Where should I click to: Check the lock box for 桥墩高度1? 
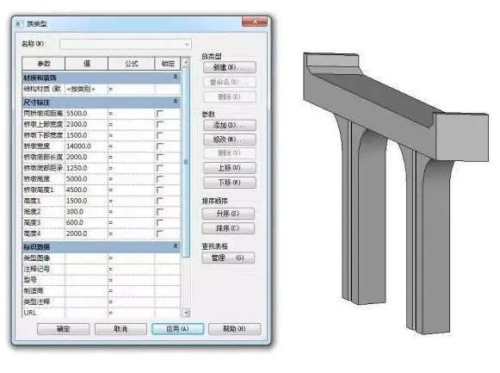tap(160, 190)
